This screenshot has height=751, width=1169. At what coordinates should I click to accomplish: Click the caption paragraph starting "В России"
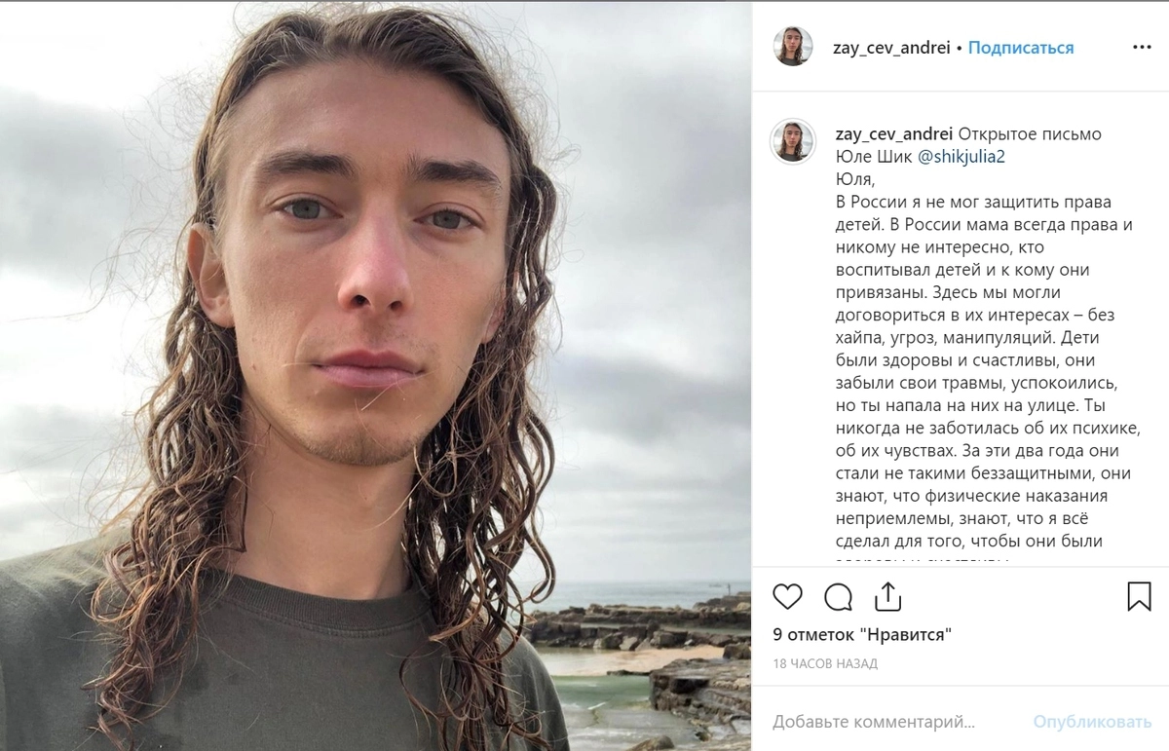988,371
